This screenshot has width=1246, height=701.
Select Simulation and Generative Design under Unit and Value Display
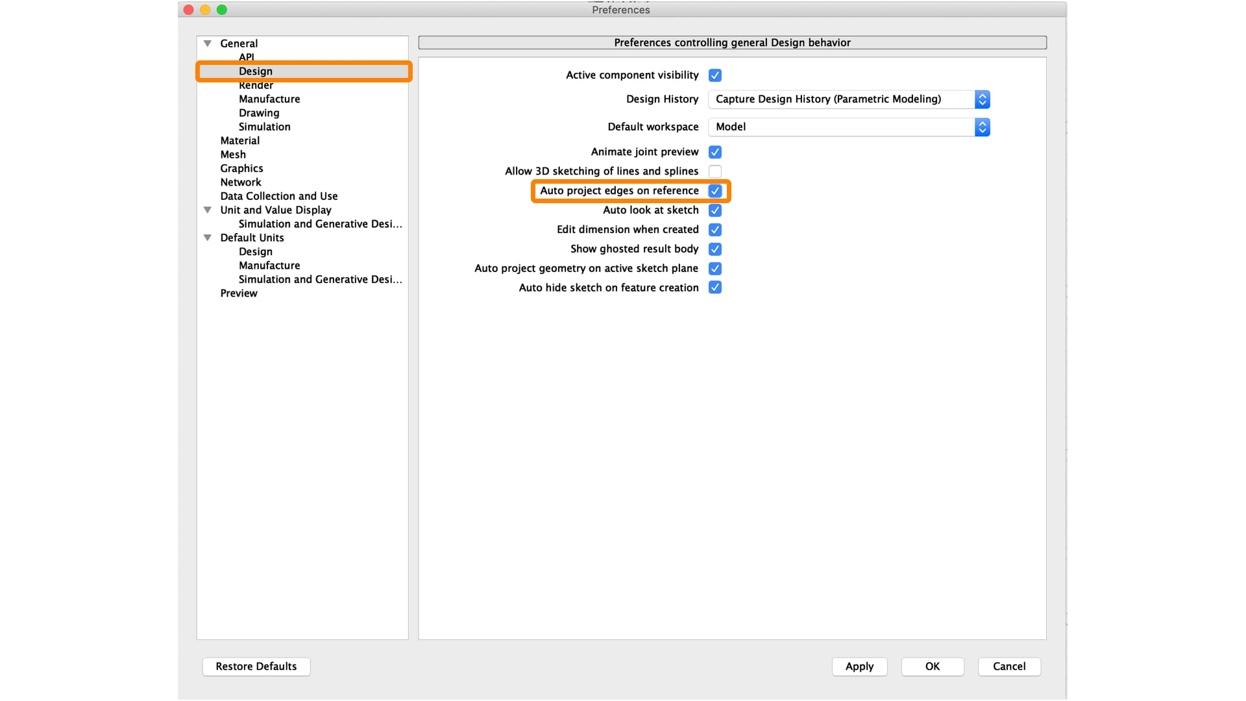tap(321, 224)
